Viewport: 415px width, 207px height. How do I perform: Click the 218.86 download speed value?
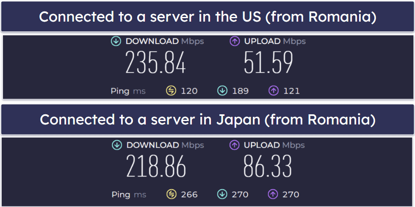pos(156,166)
